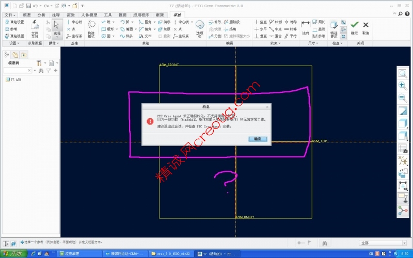Select the 矩形 rectangle sketch tool

click(108, 29)
